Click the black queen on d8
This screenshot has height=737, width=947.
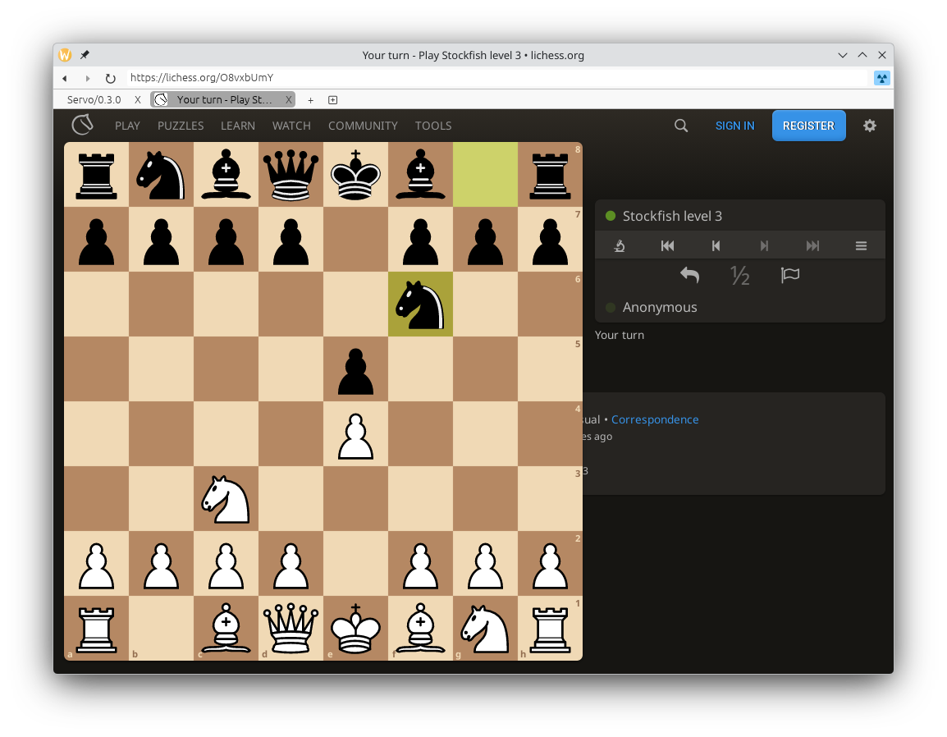pyautogui.click(x=291, y=175)
